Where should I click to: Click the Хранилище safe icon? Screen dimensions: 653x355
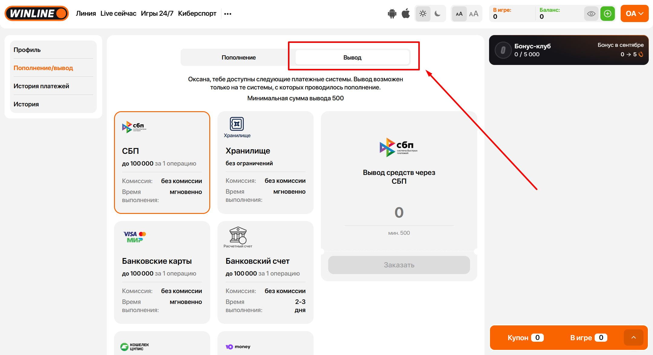tap(237, 124)
